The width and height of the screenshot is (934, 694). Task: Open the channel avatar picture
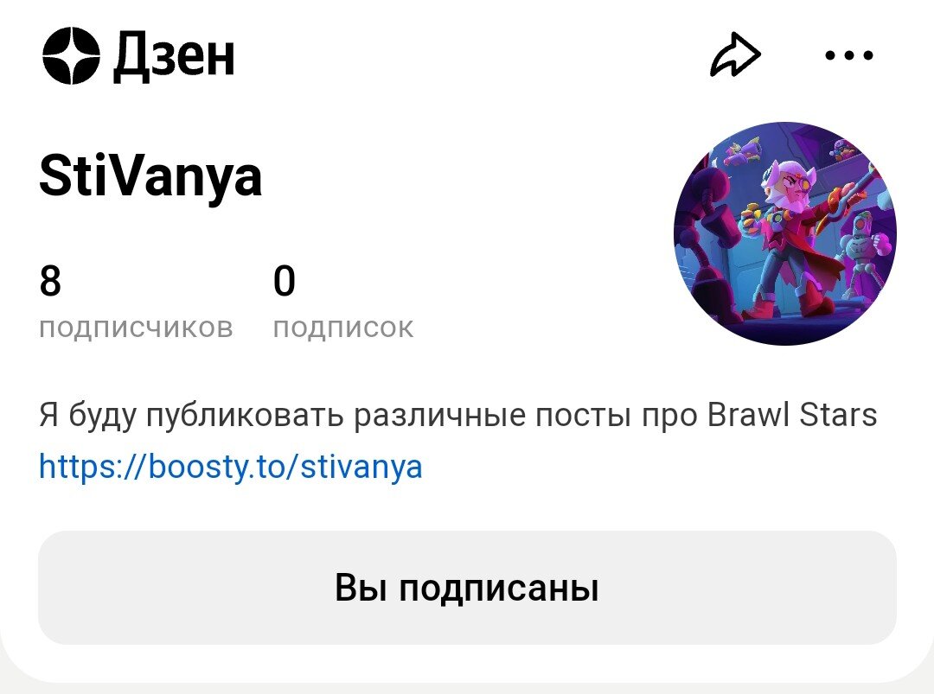tap(784, 233)
